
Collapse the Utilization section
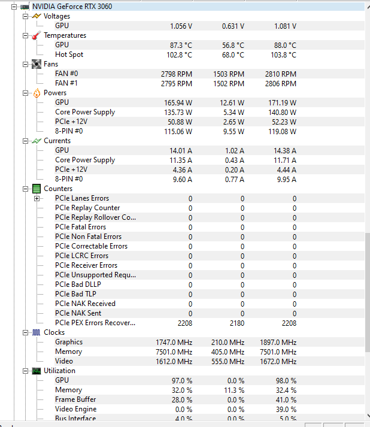pyautogui.click(x=25, y=371)
